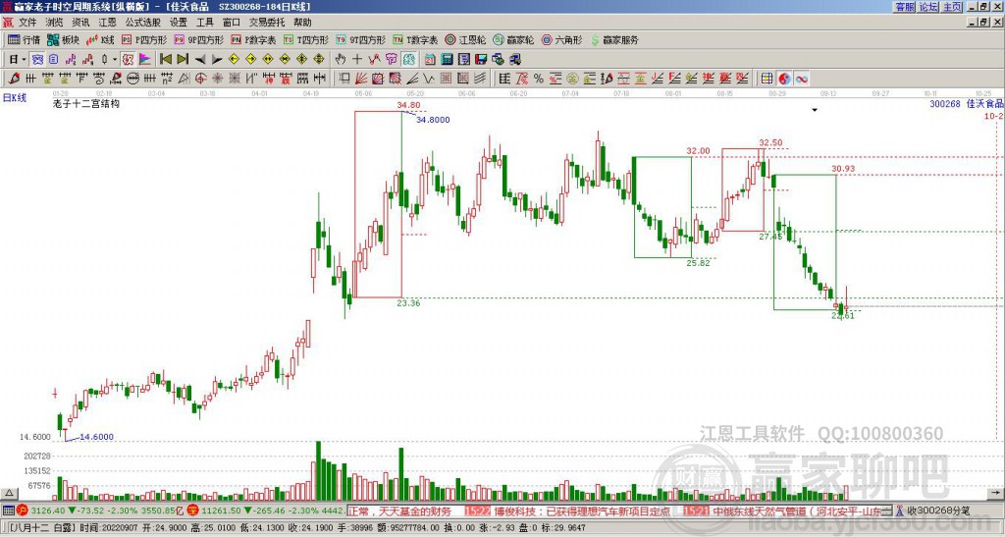This screenshot has width=1005, height=538.
Task: Open the 板块 sector view
Action: click(x=63, y=39)
